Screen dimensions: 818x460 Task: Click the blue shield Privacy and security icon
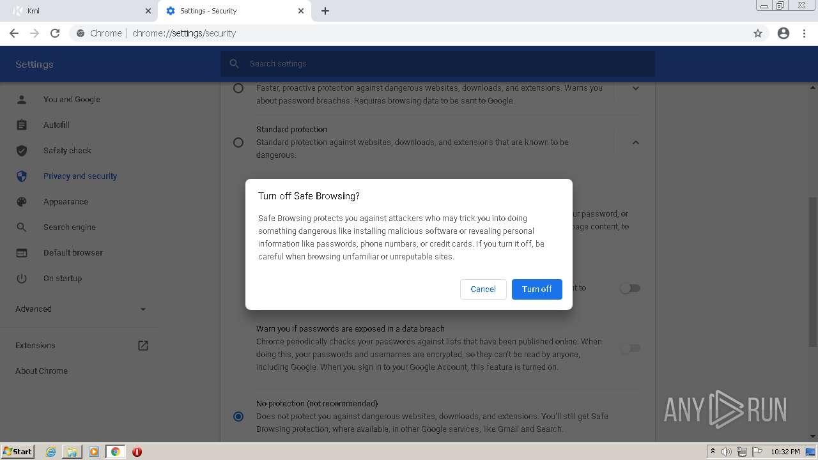(22, 176)
